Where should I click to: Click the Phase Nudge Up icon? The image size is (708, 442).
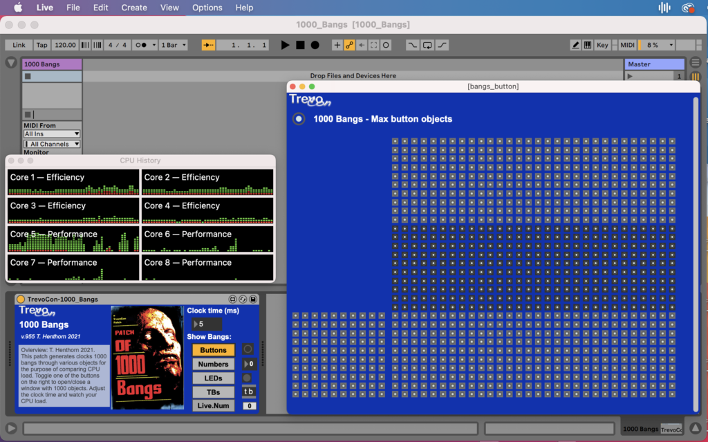(97, 45)
